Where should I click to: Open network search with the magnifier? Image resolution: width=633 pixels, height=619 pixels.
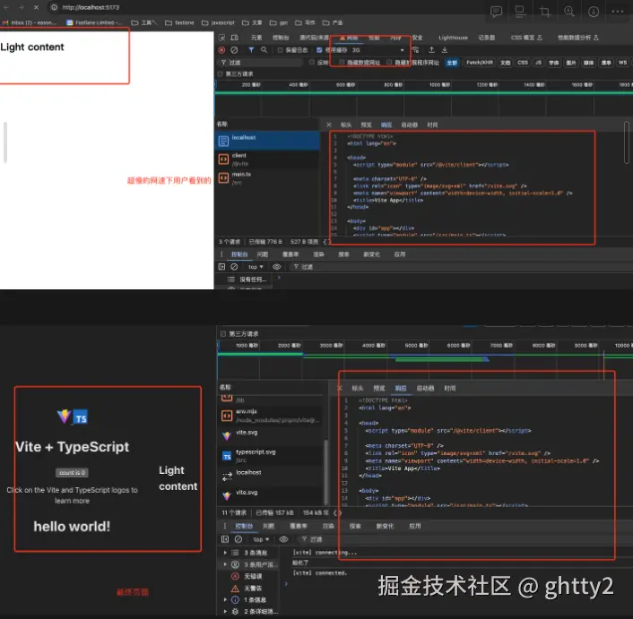pos(264,50)
